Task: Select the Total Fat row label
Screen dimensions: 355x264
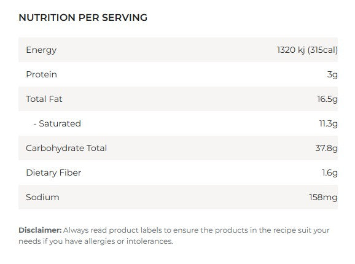Action: pos(44,99)
